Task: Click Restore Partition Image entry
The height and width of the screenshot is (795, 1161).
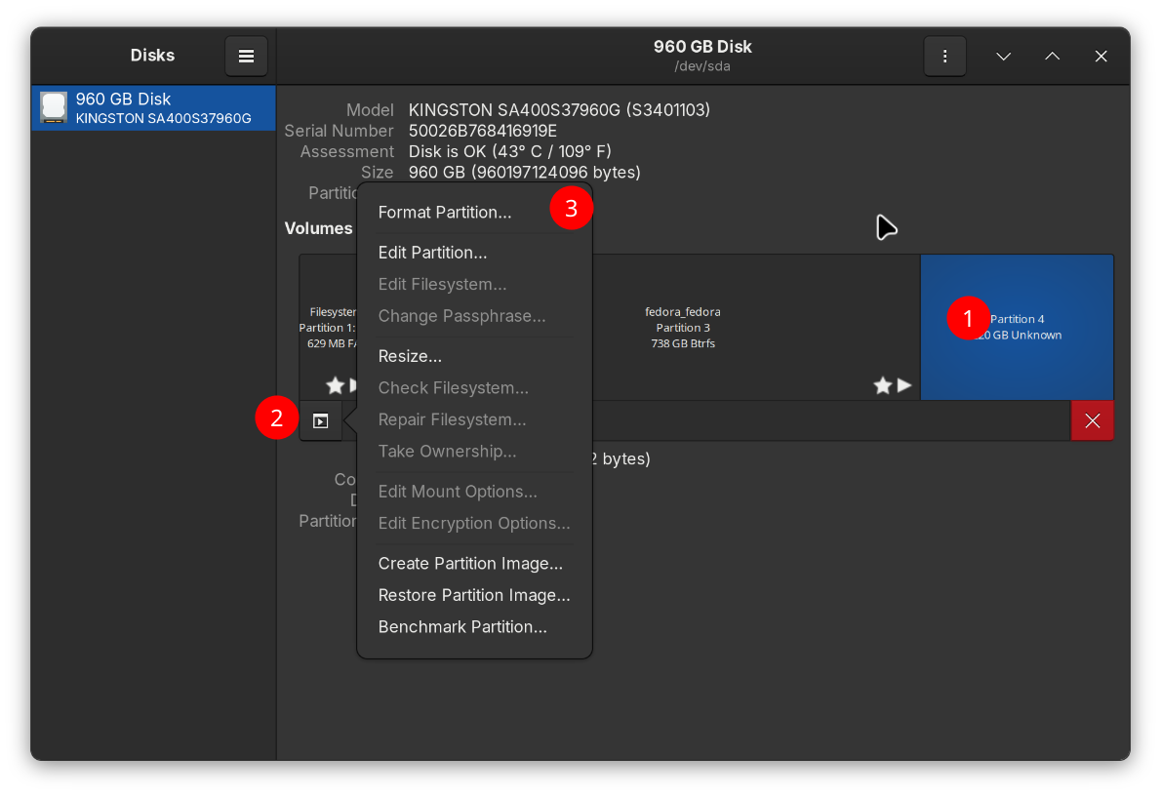Action: click(x=474, y=595)
